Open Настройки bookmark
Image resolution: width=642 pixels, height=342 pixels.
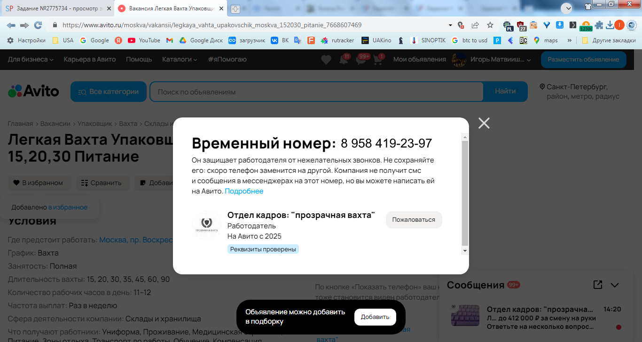tap(26, 40)
